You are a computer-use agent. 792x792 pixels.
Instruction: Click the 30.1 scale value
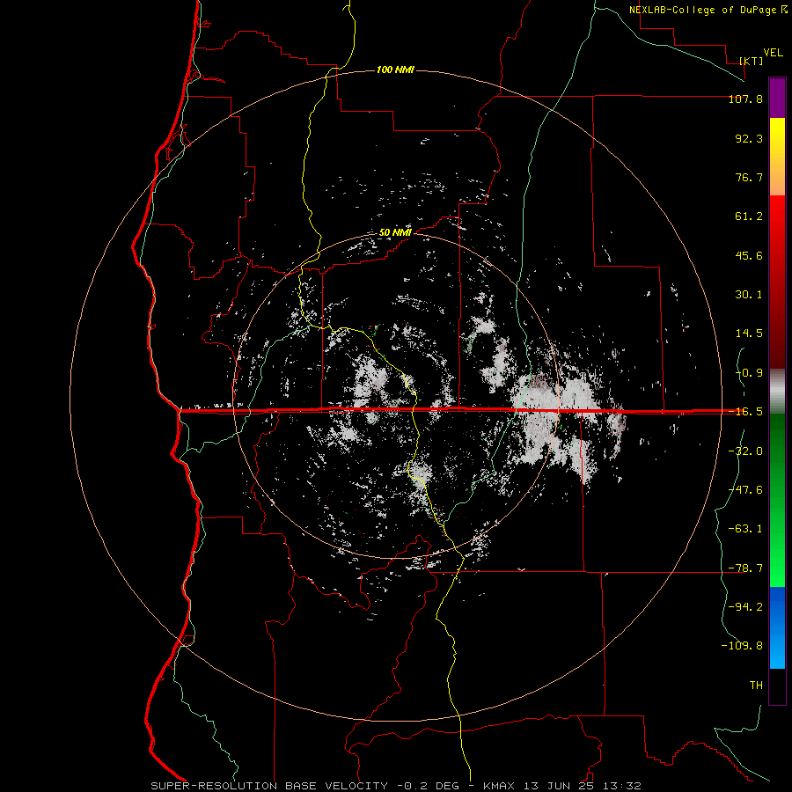[x=749, y=295]
